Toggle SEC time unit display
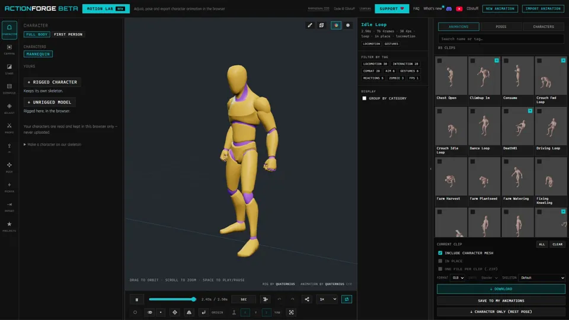Screen dimensions: 569x320 coord(244,299)
